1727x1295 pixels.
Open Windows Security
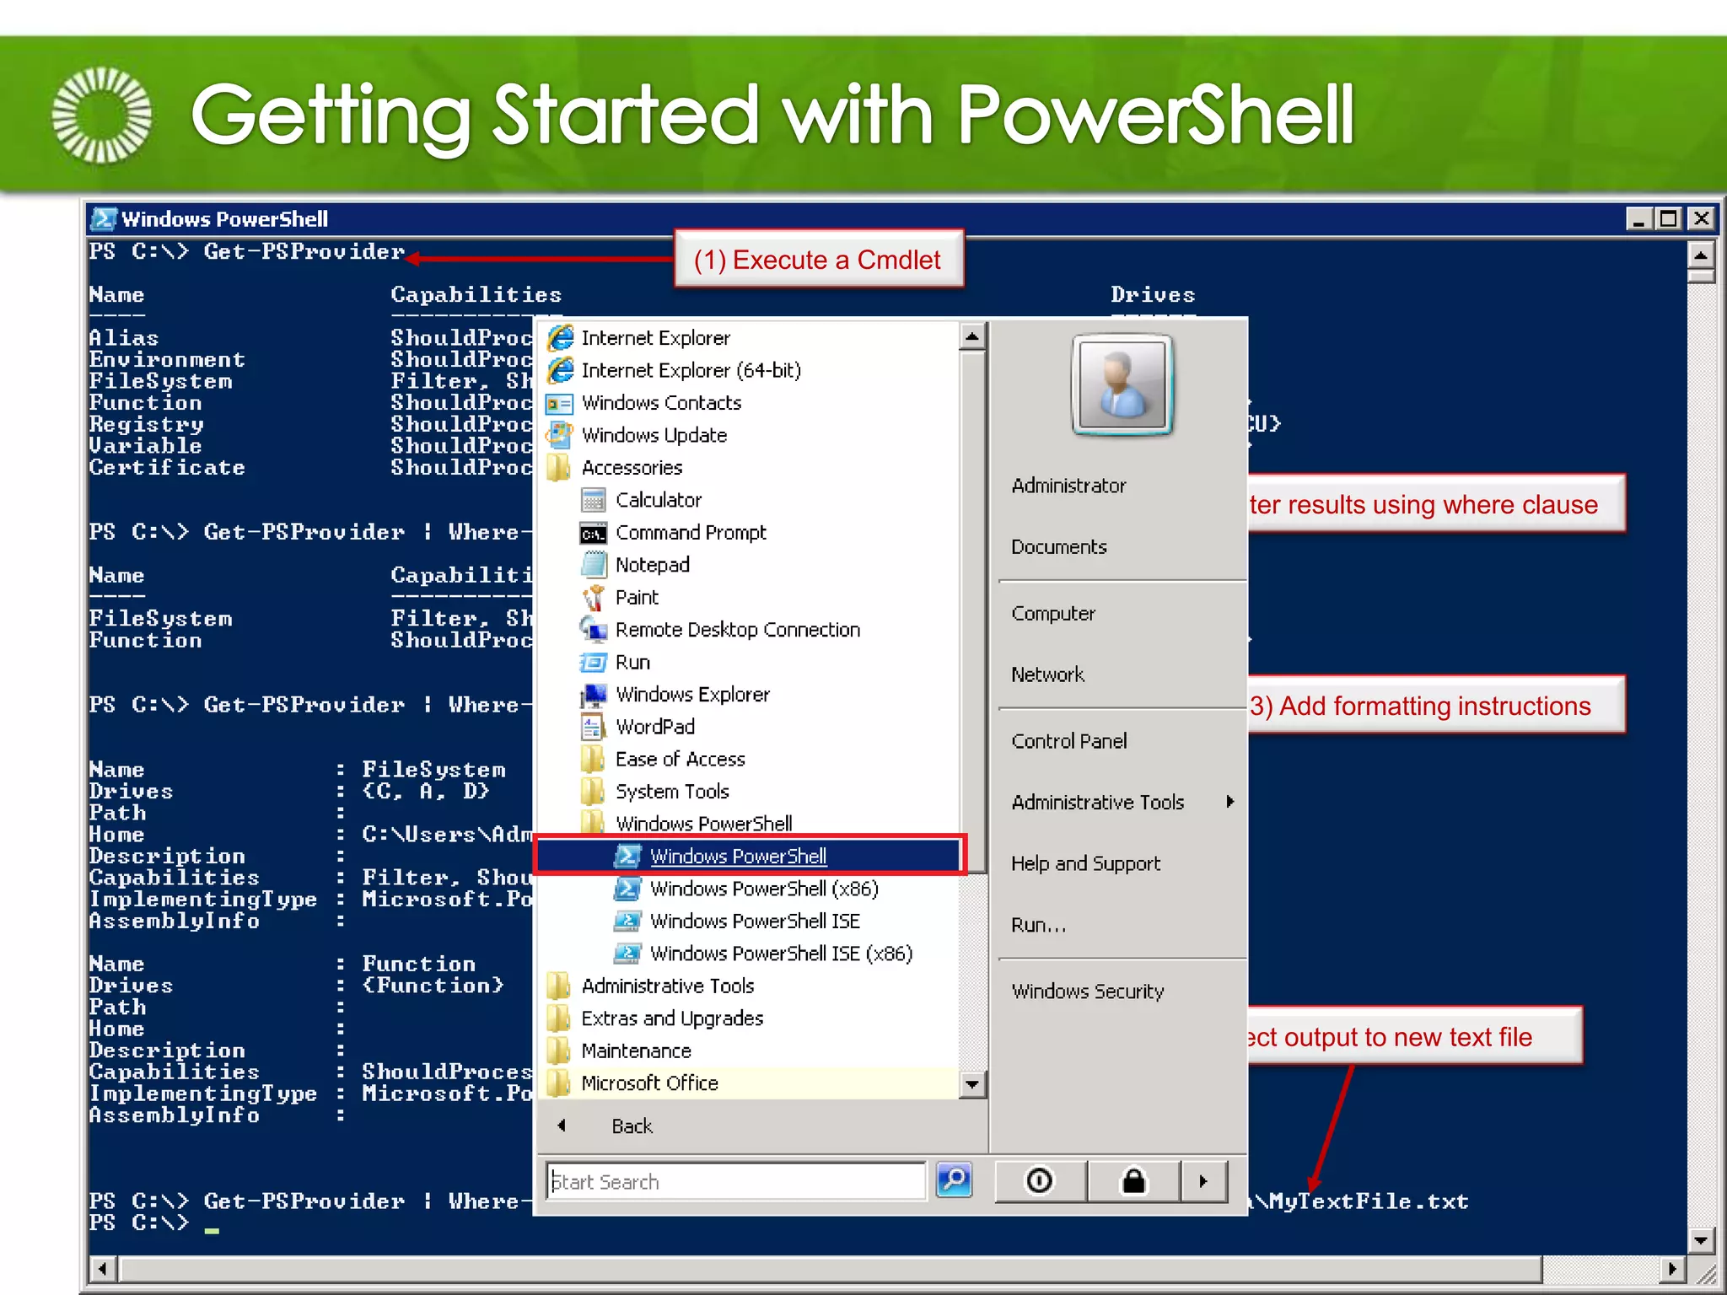point(1088,991)
